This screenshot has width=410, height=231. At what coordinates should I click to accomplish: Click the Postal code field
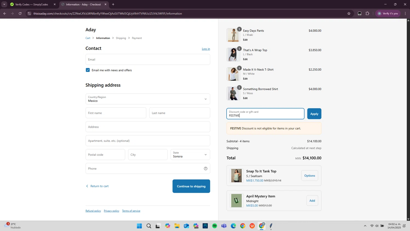pyautogui.click(x=105, y=155)
